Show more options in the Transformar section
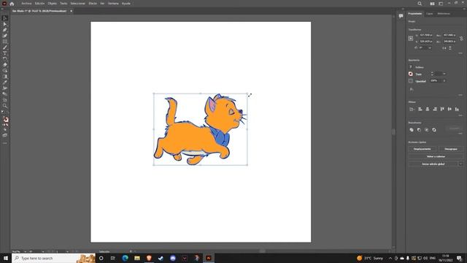This screenshot has height=263, width=467. pos(460,53)
